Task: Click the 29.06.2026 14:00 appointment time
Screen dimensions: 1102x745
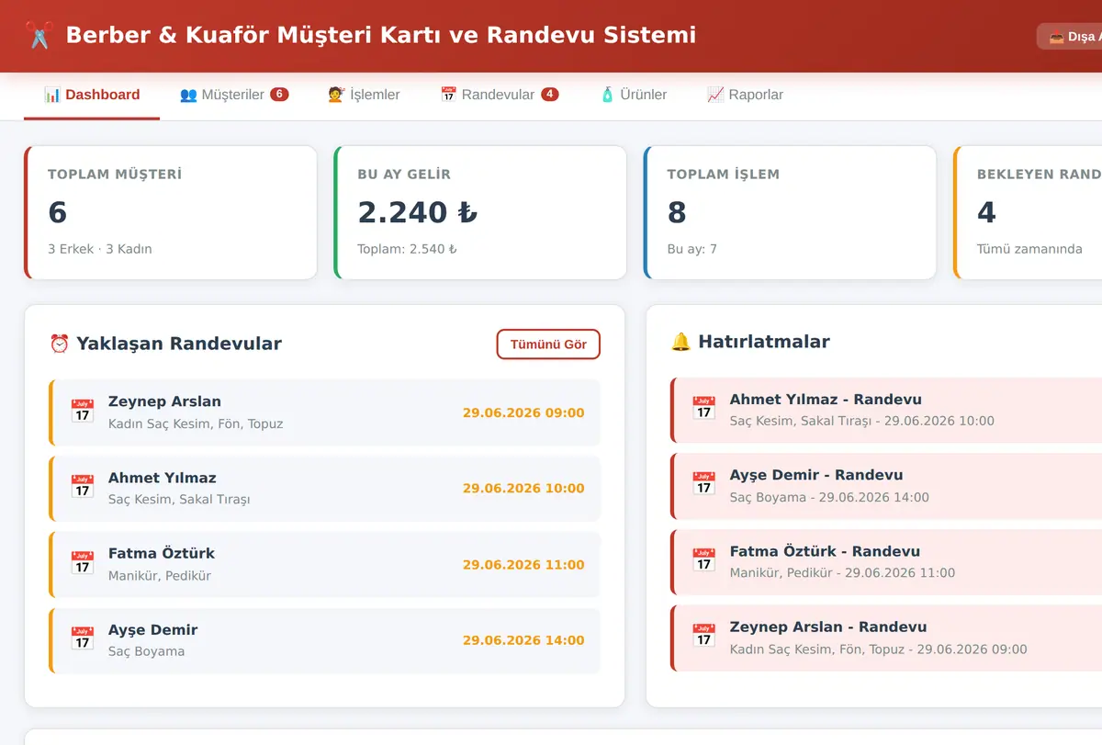Action: [523, 640]
